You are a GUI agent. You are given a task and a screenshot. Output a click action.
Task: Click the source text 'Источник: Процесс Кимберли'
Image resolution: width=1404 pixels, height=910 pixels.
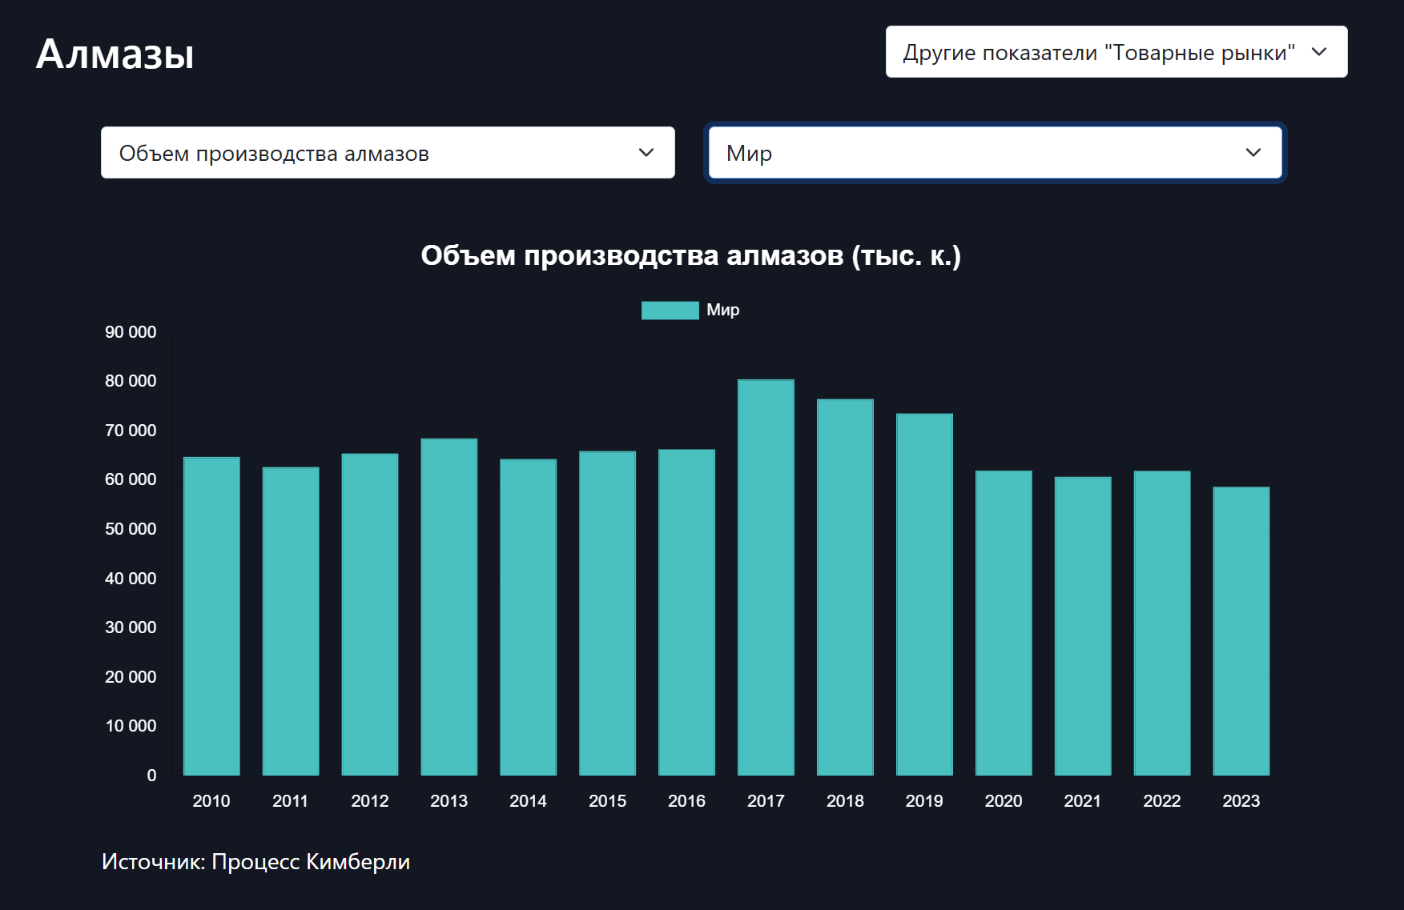[x=256, y=862]
